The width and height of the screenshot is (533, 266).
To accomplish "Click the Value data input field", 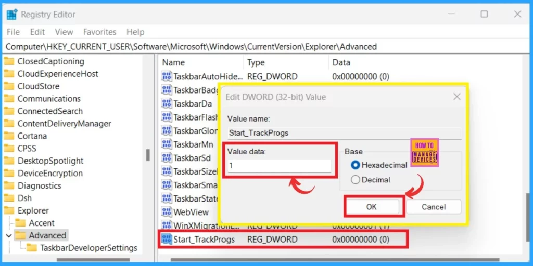I will point(279,166).
